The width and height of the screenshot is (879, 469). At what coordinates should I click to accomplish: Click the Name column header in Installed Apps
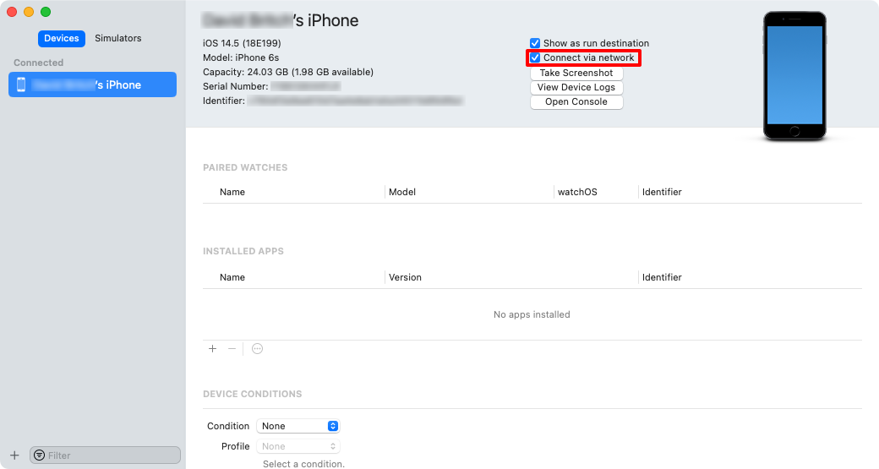point(232,277)
